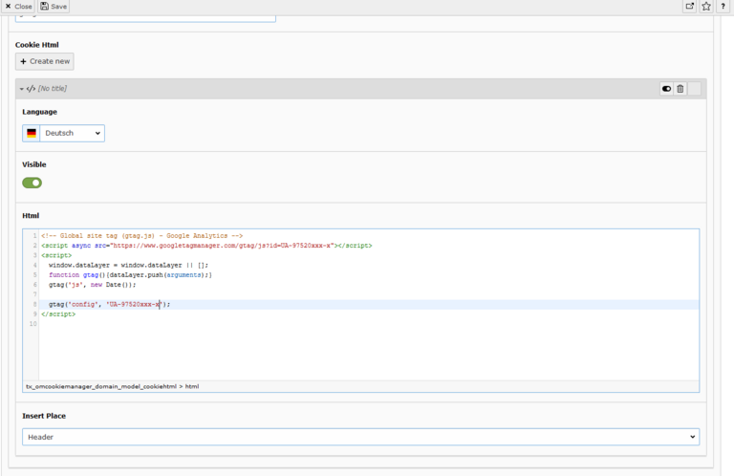Toggle the Visible switch off

[x=32, y=183]
